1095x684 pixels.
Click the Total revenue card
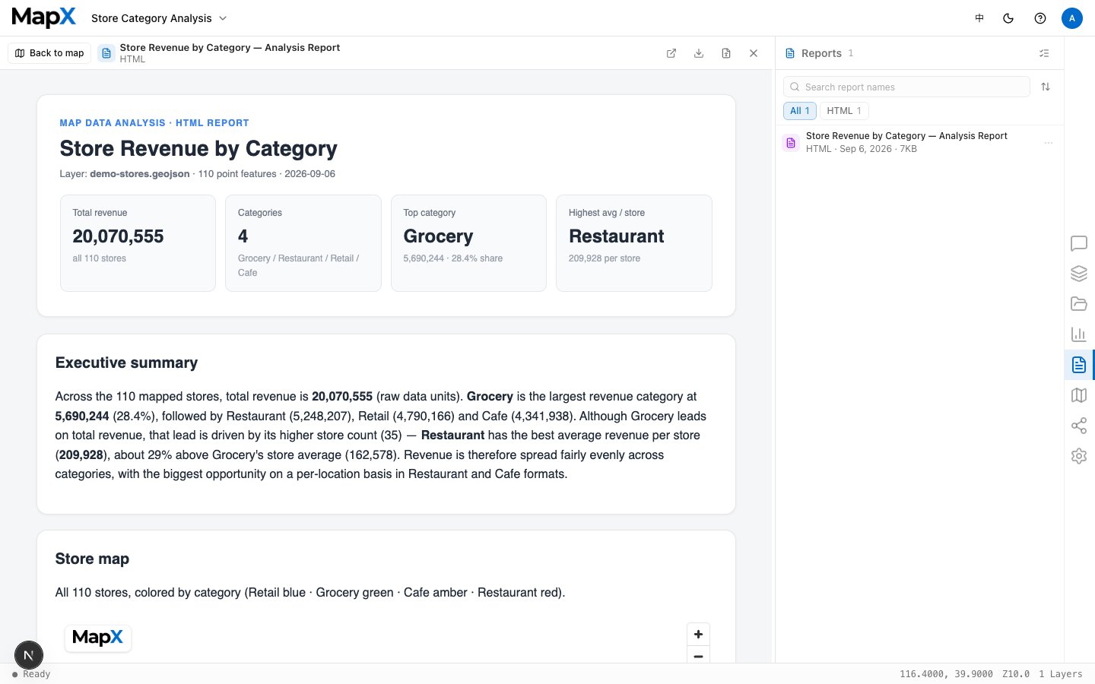(138, 243)
